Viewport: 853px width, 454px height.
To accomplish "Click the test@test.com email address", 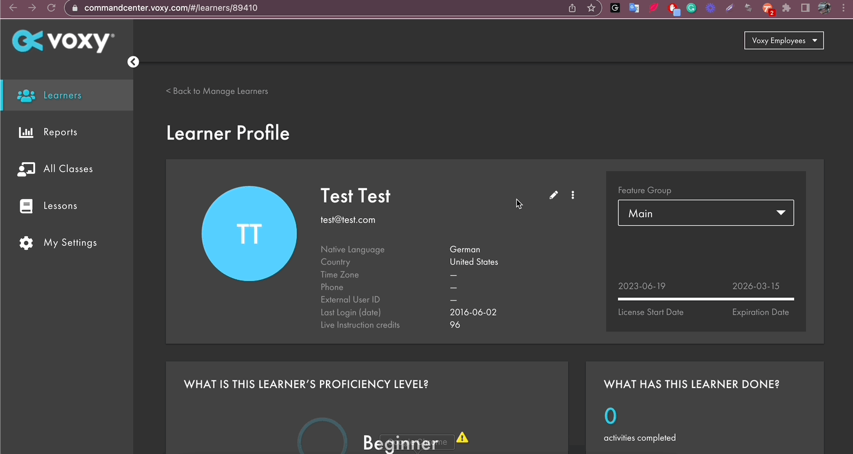I will pyautogui.click(x=347, y=219).
